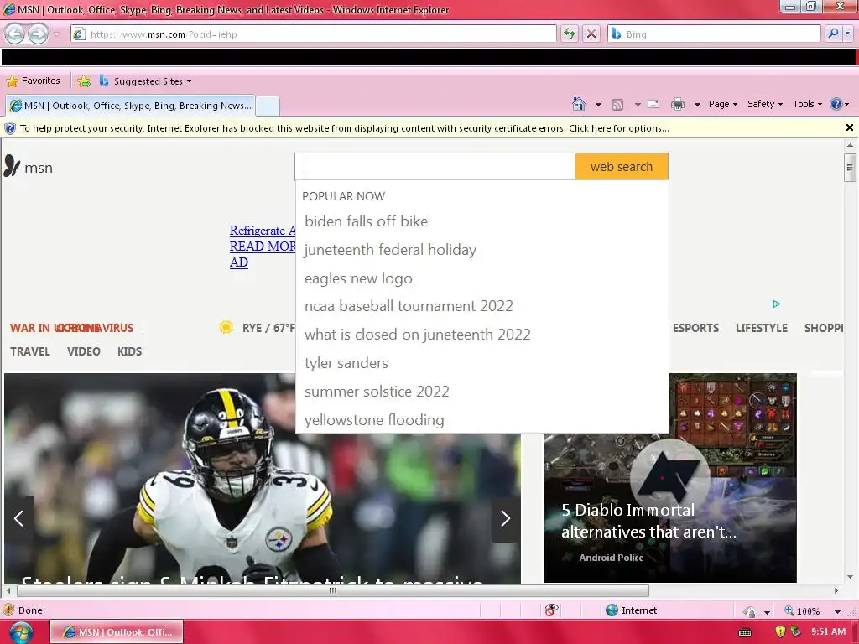
Task: Click the privacy report status bar icon
Action: click(551, 610)
